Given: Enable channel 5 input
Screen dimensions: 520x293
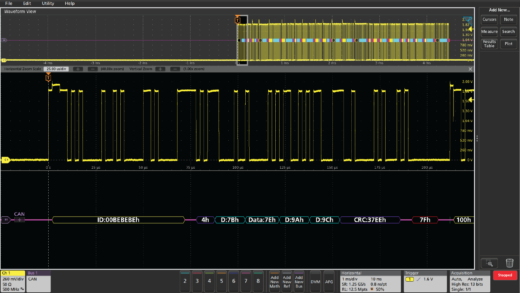Looking at the screenshot, I should [222, 281].
